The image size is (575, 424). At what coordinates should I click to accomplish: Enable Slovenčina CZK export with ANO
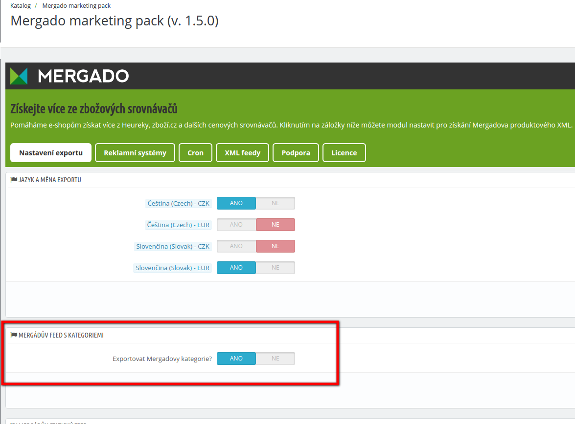point(236,246)
